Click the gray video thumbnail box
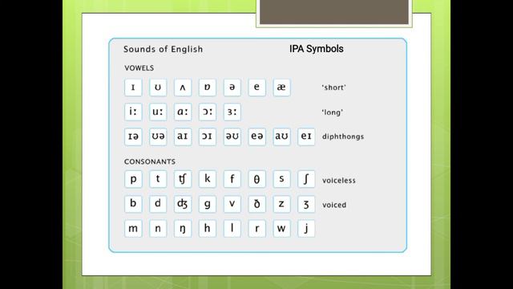Image resolution: width=513 pixels, height=289 pixels. 334,12
